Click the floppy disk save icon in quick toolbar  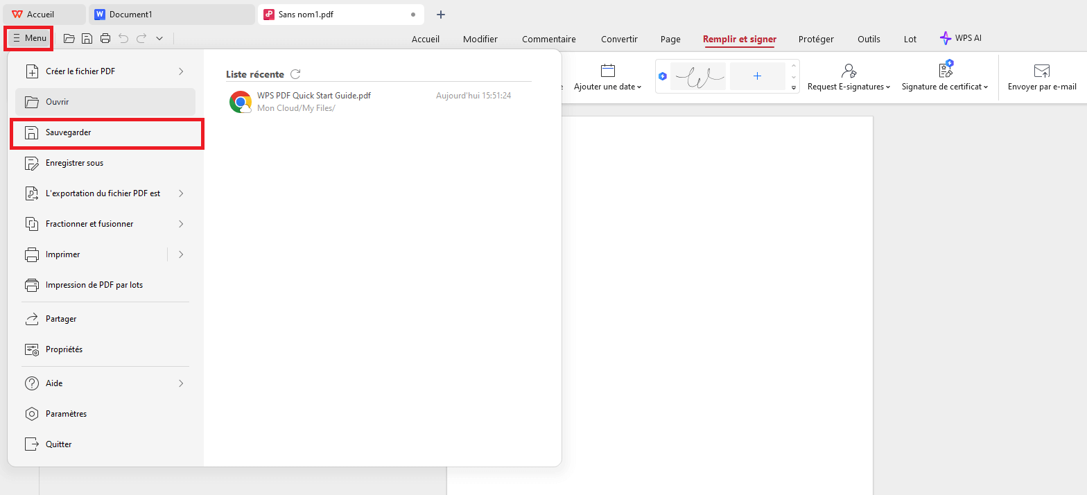(x=87, y=39)
